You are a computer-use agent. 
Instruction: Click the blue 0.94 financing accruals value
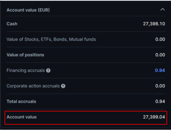tap(160, 70)
